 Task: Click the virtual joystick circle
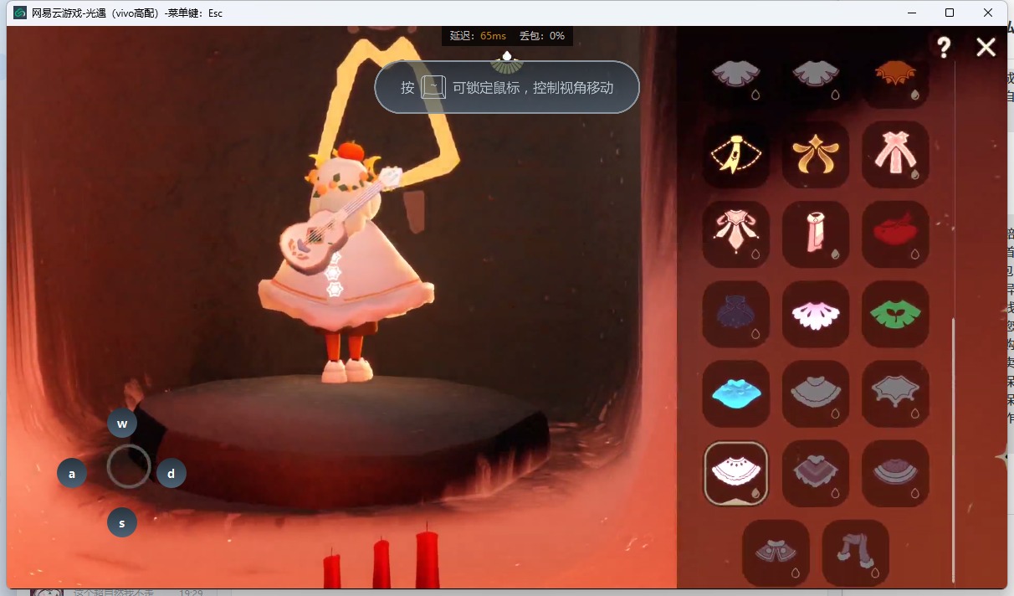(x=129, y=467)
